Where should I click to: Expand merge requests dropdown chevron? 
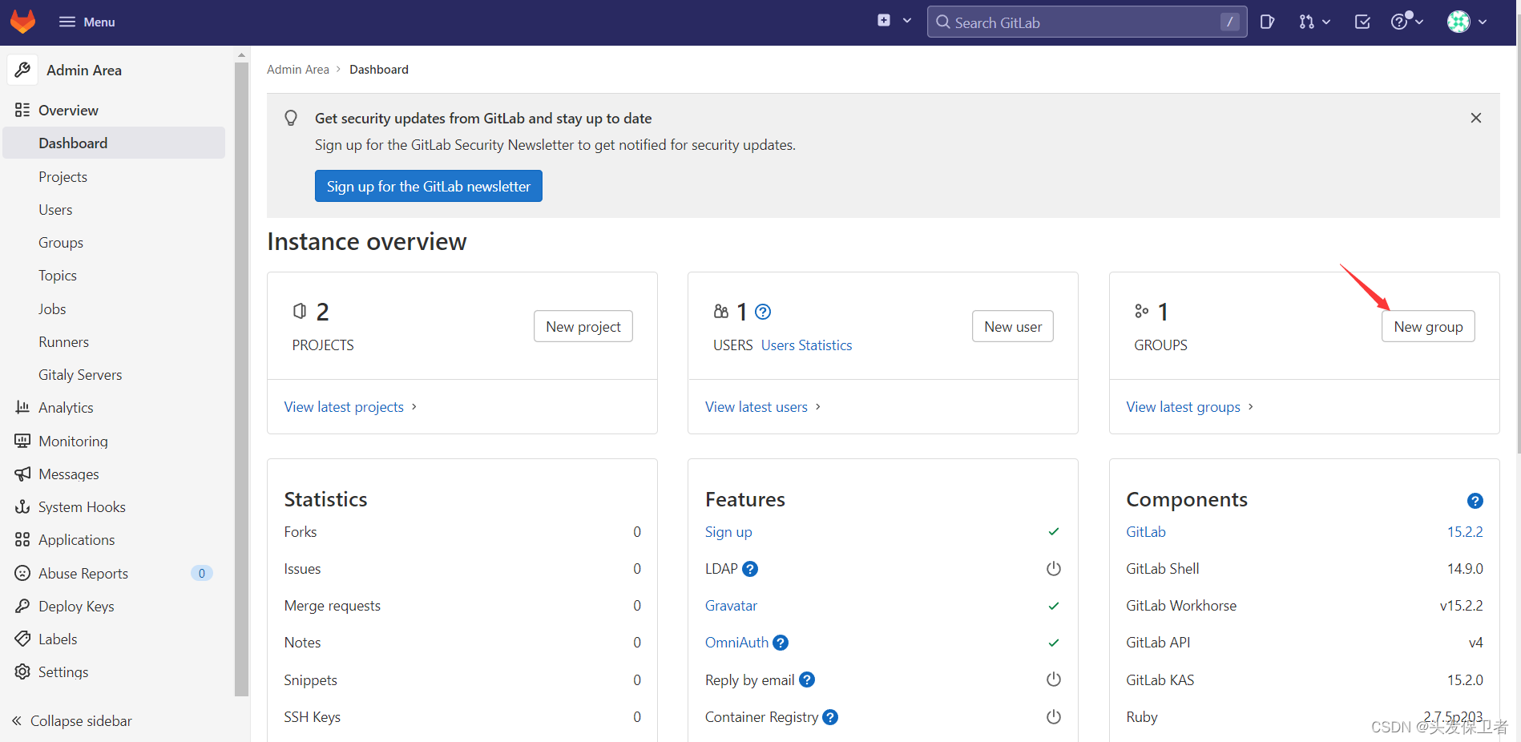(1327, 22)
